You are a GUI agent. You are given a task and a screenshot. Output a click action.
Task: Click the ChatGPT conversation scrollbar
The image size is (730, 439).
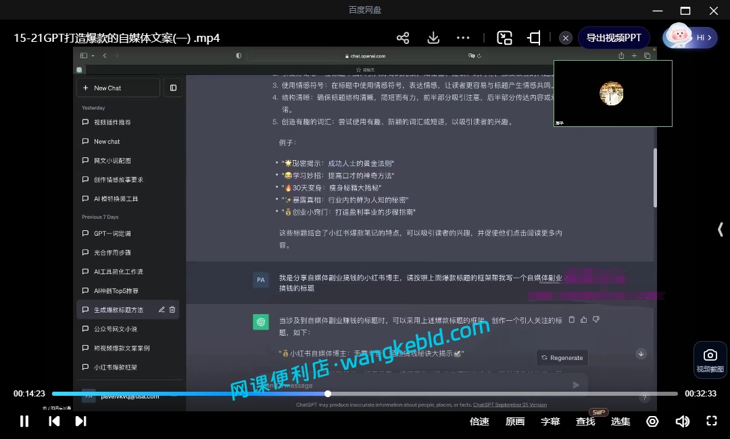(x=655, y=178)
